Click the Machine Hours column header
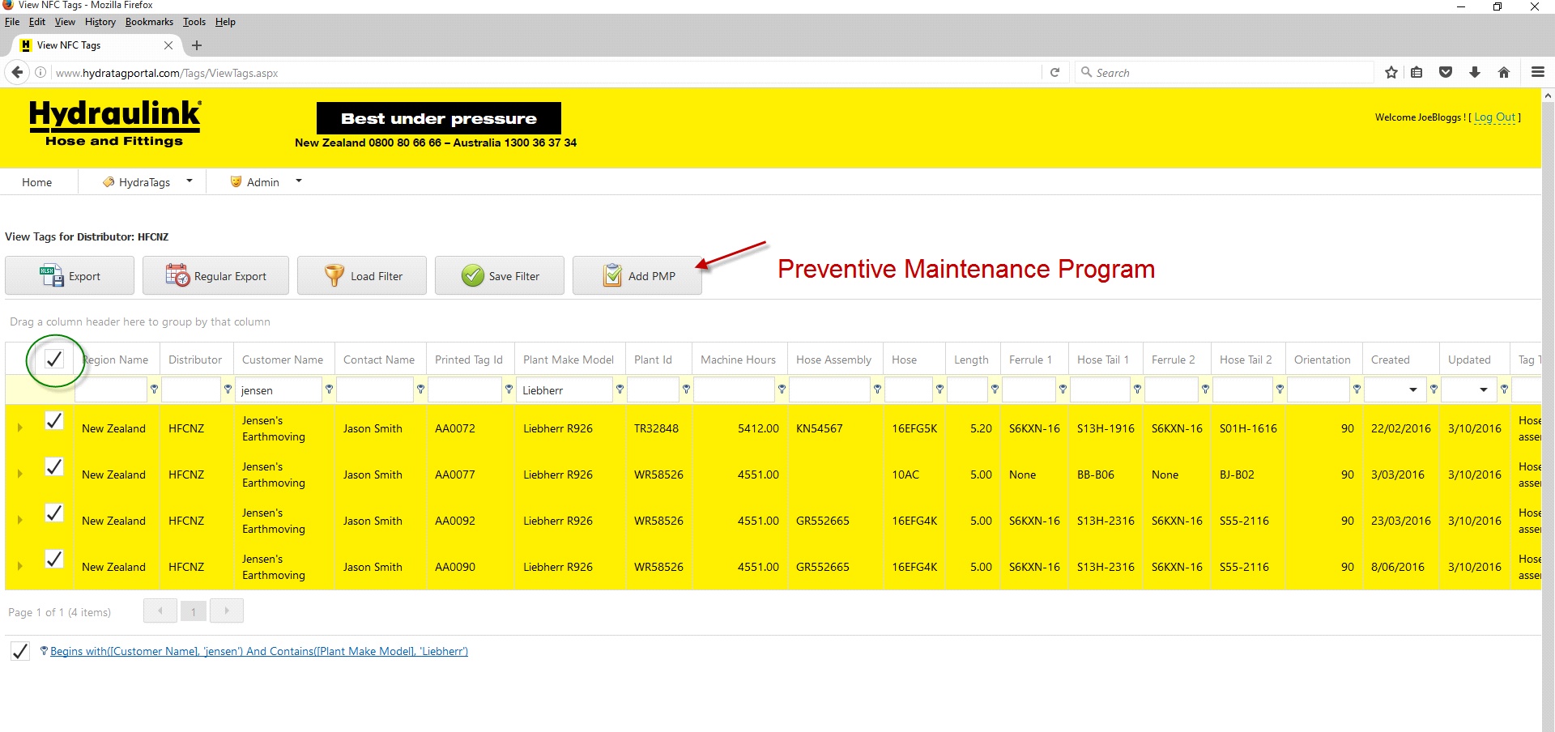Screen dimensions: 1555x732 (738, 360)
